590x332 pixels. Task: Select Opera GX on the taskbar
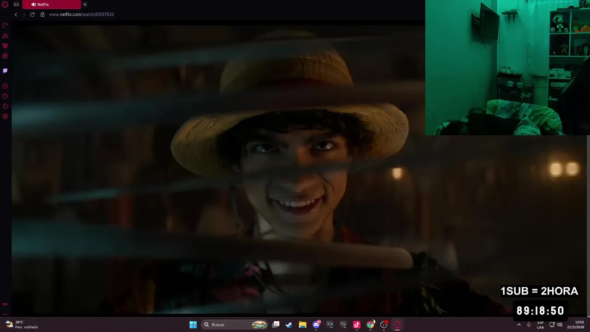pos(397,325)
